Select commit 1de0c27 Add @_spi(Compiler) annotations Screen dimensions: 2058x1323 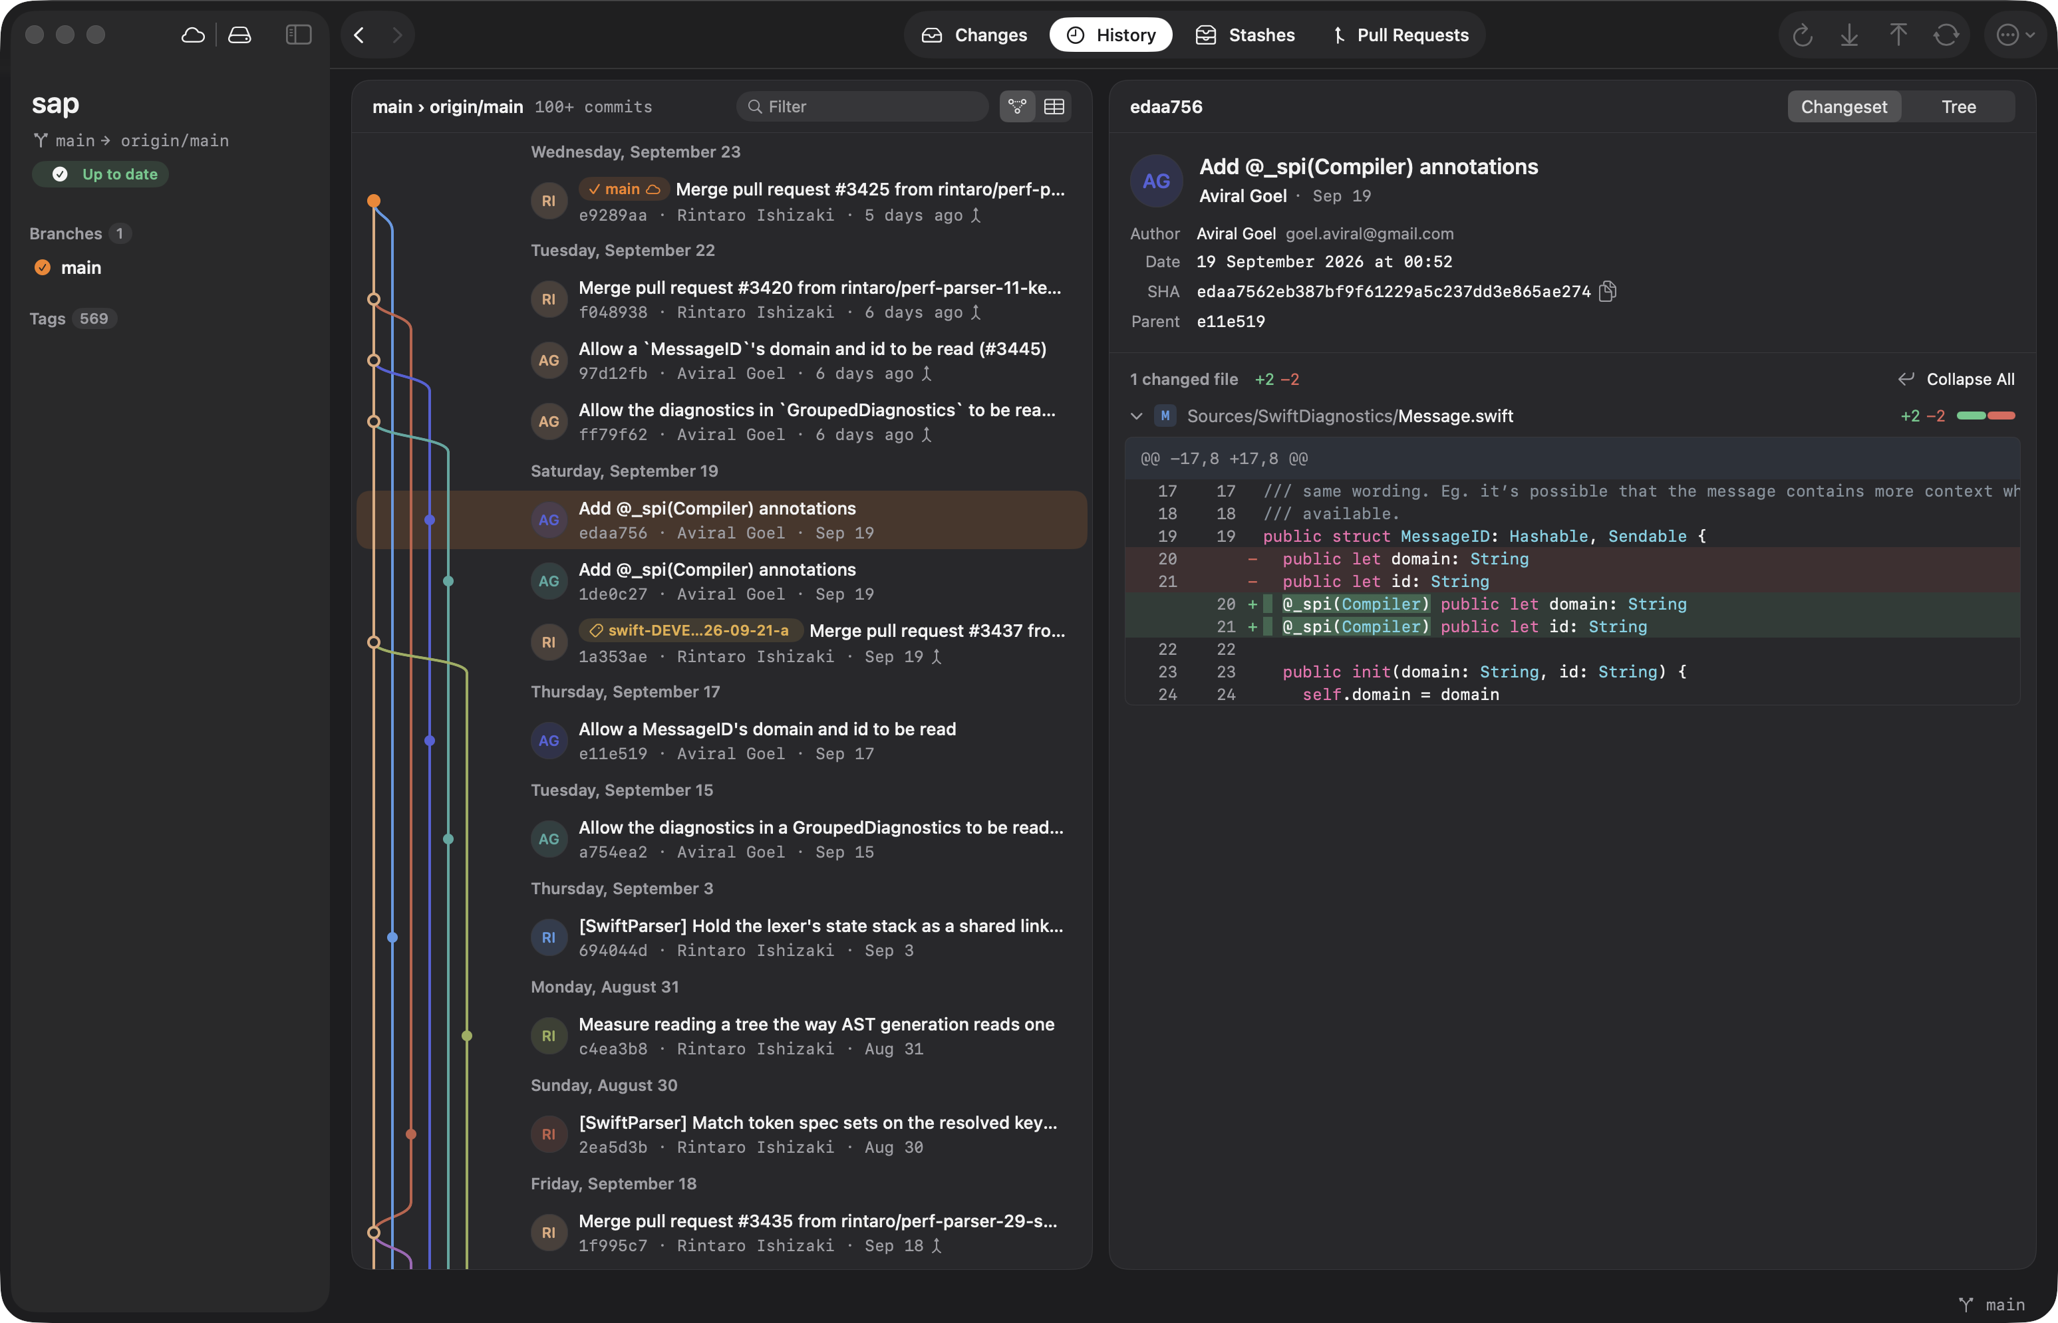pos(722,582)
